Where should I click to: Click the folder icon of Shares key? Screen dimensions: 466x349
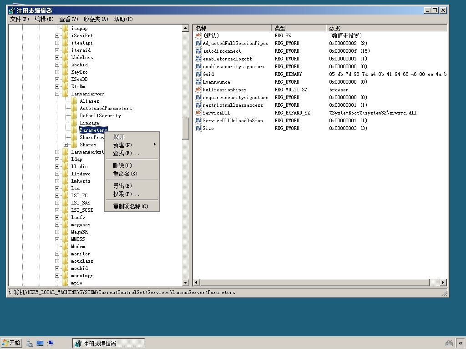(74, 145)
